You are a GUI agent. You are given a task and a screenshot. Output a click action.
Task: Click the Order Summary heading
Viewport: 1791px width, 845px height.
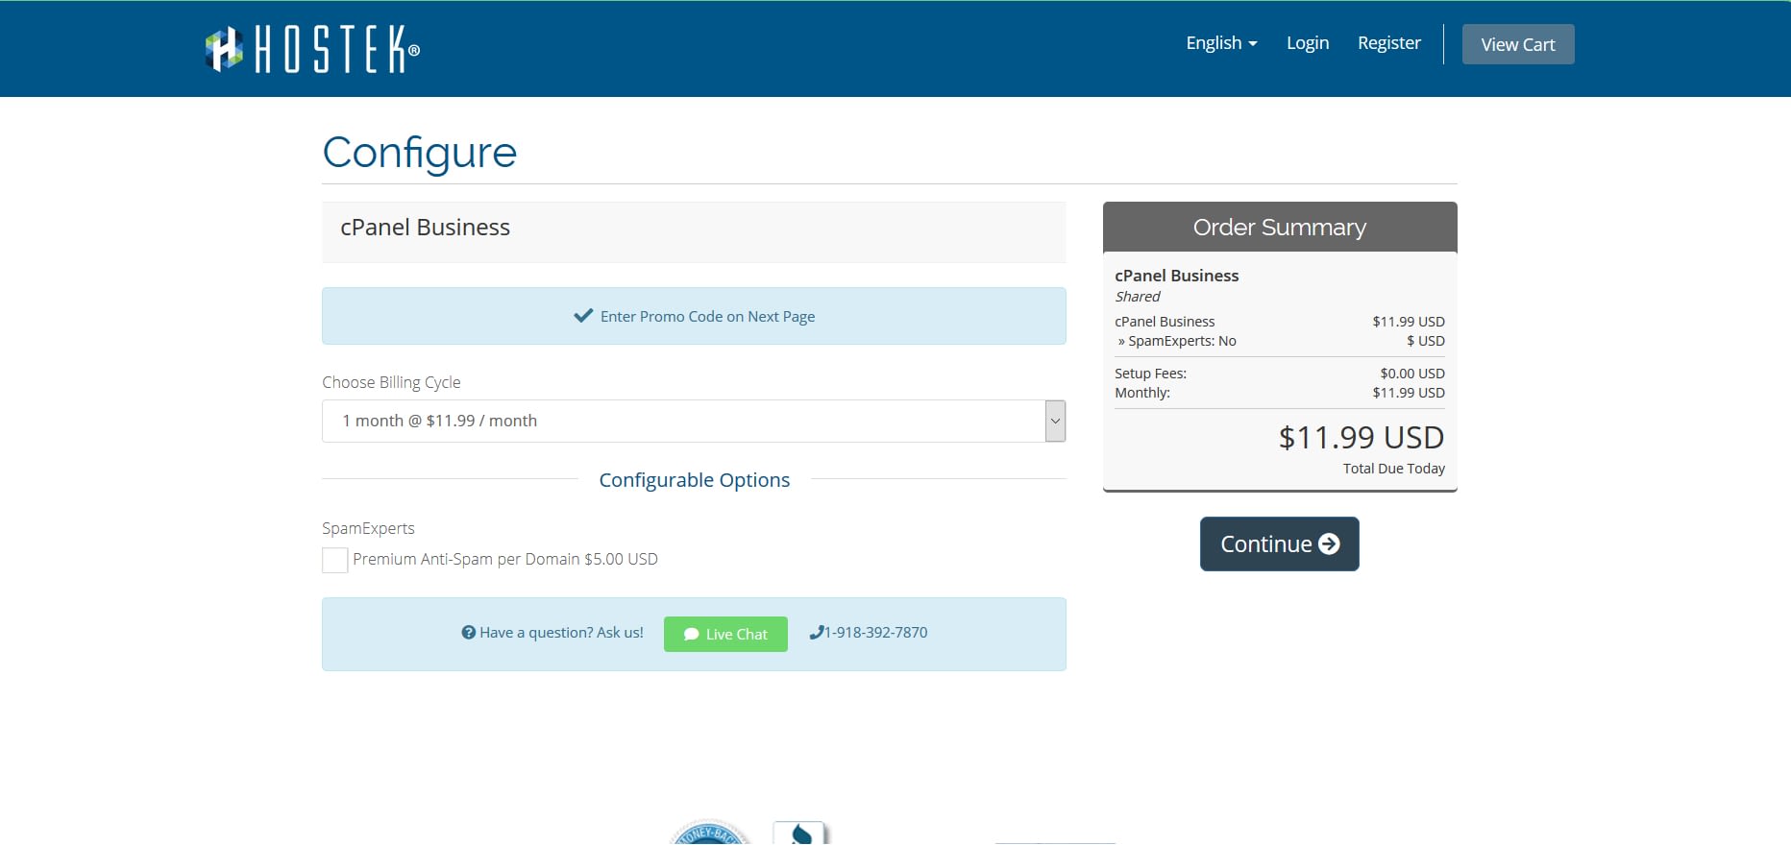1279,228
